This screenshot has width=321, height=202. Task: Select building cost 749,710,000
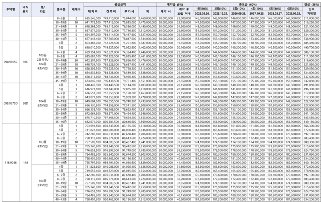point(111,18)
